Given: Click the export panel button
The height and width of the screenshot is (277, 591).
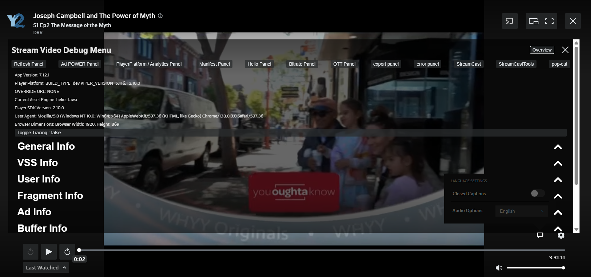Looking at the screenshot, I should [x=386, y=64].
